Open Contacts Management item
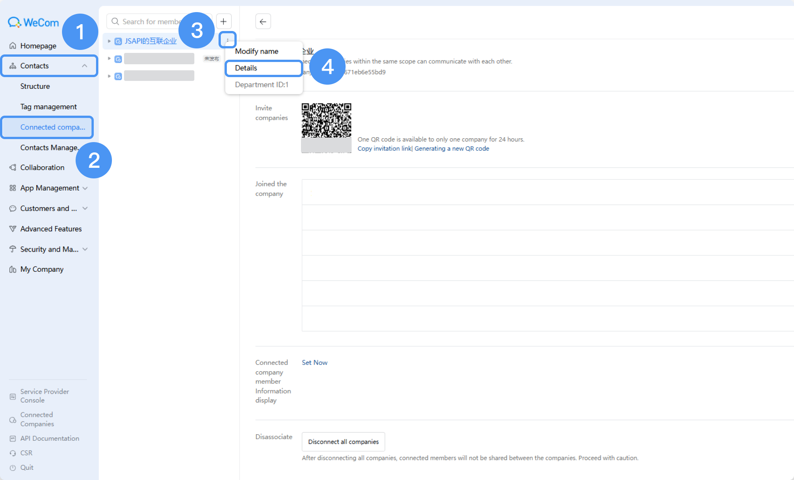This screenshot has width=794, height=480. coord(49,147)
